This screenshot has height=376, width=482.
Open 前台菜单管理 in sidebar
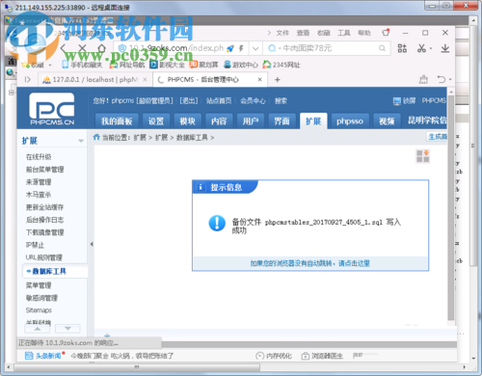click(x=44, y=170)
